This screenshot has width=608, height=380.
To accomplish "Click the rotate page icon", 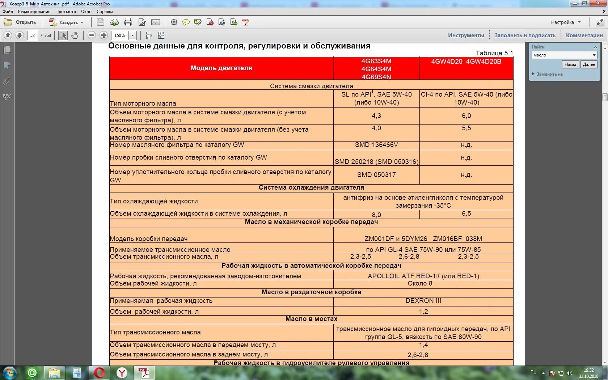I will coord(222,22).
